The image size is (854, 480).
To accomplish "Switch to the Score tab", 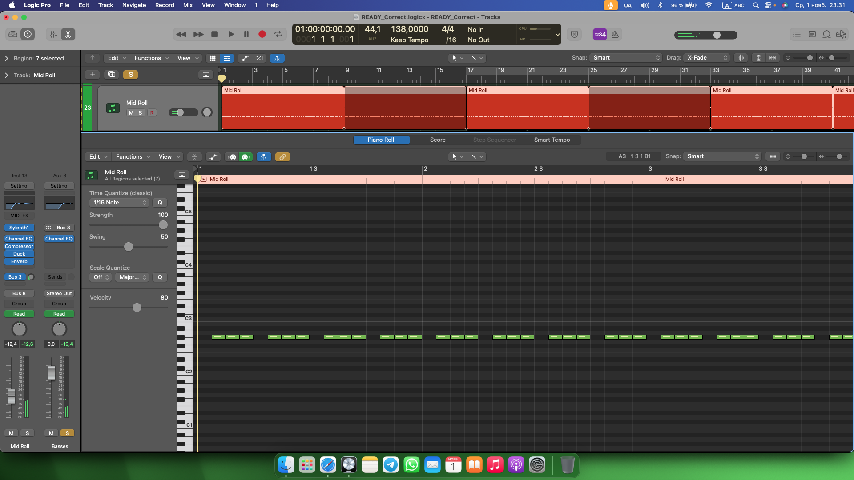I will (438, 140).
